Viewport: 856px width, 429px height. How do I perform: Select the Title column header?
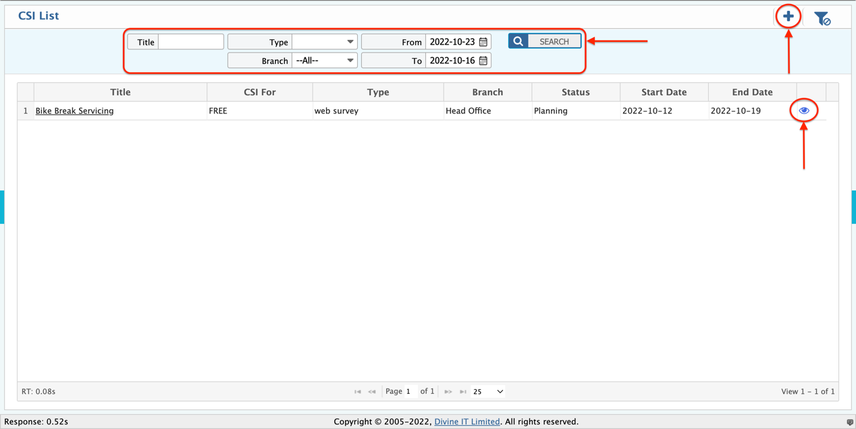(x=119, y=92)
